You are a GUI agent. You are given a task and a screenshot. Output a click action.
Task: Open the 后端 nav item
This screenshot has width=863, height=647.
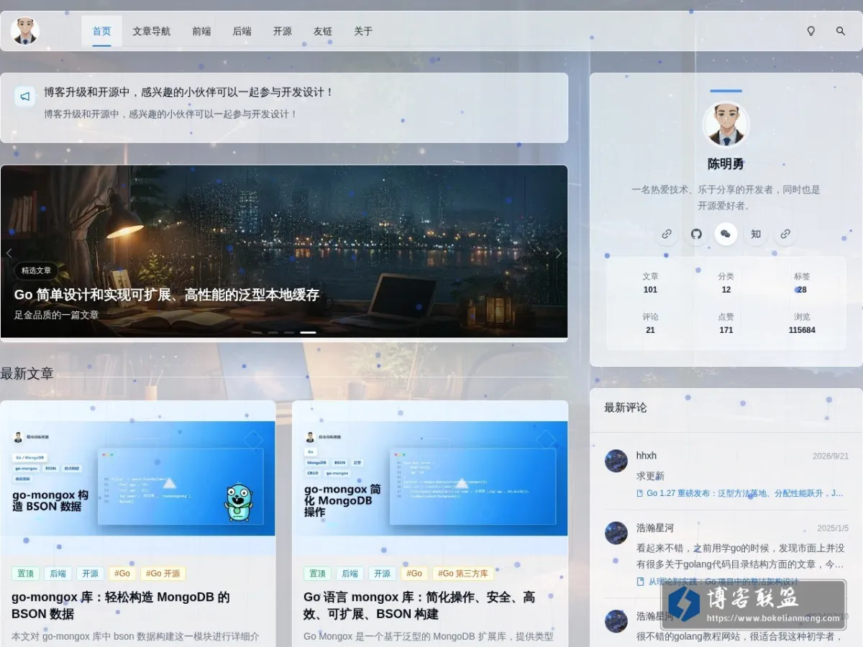click(x=242, y=31)
